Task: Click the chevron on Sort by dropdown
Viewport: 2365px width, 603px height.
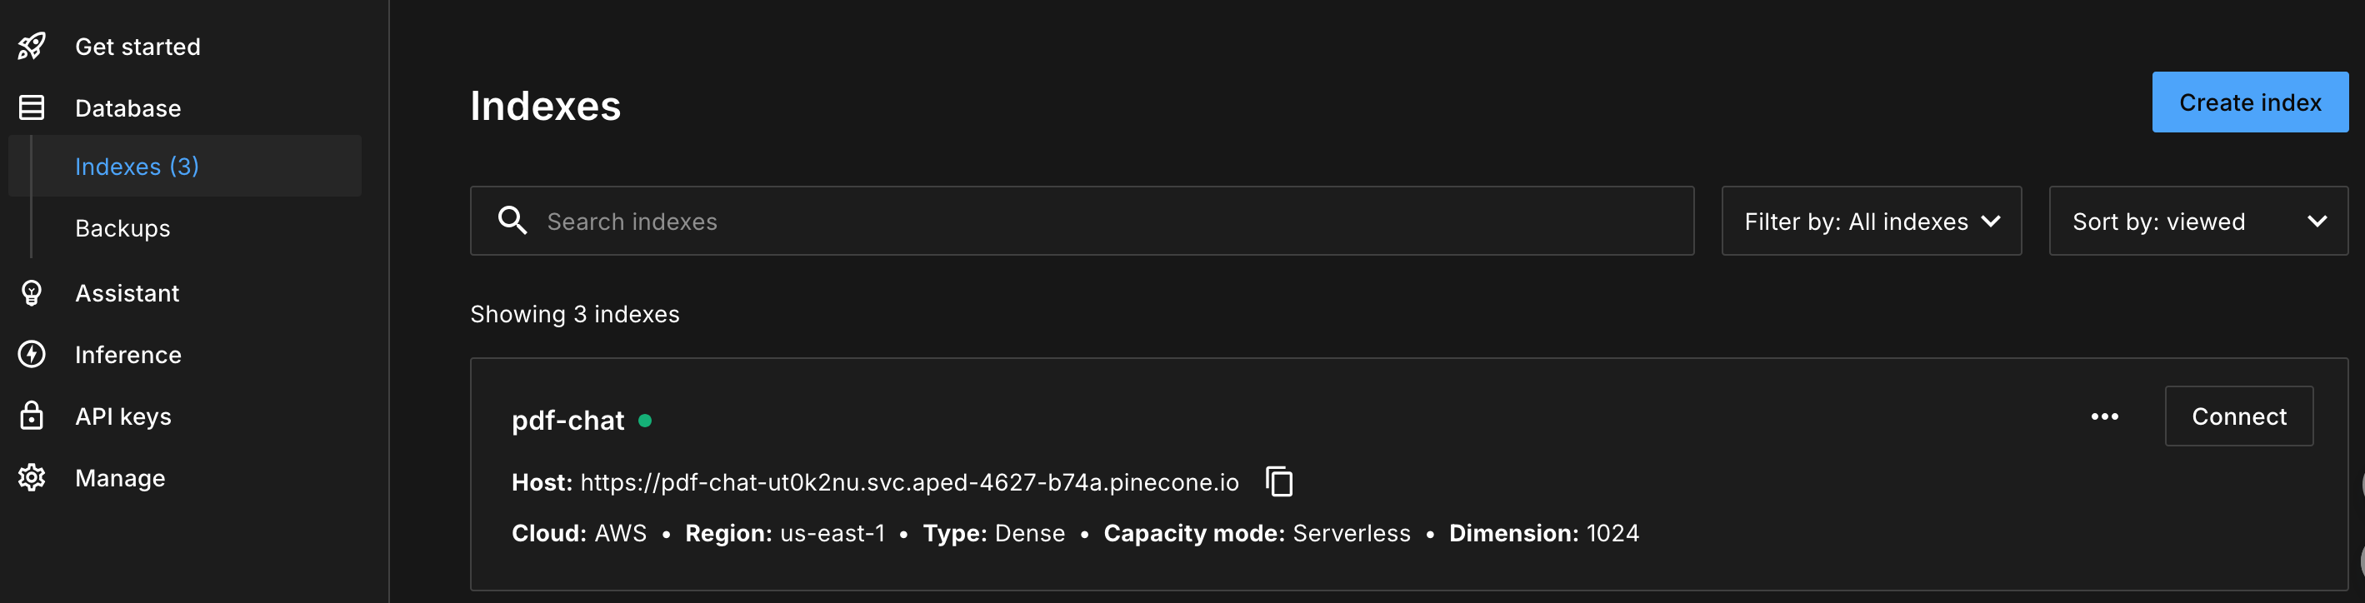Action: [2317, 222]
